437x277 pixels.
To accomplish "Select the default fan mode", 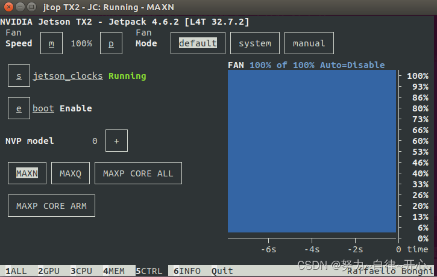I will point(198,43).
